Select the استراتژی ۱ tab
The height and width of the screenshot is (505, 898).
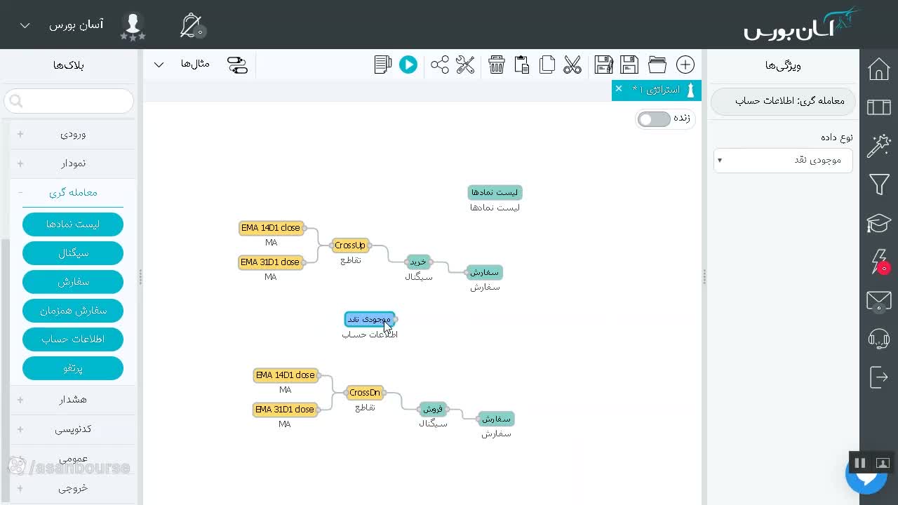656,90
